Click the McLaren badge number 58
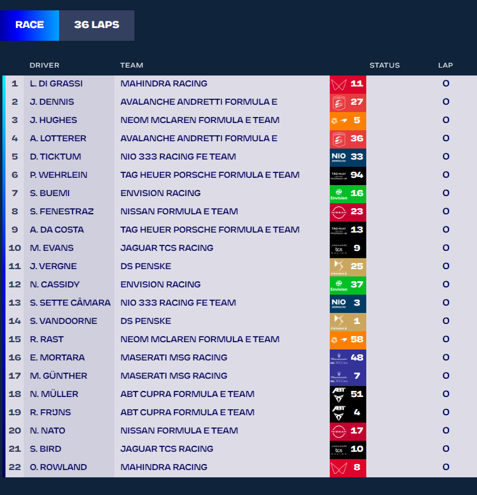 (348, 340)
